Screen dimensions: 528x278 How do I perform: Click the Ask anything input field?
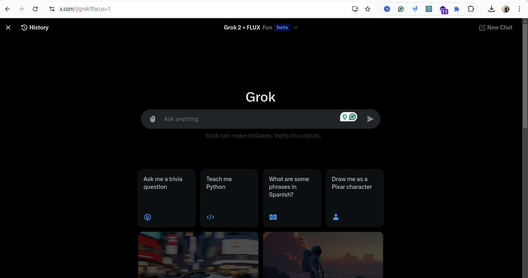point(248,119)
